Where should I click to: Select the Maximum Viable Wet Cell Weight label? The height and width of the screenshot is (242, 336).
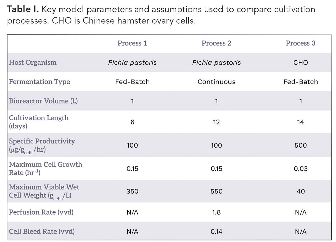tap(44, 191)
